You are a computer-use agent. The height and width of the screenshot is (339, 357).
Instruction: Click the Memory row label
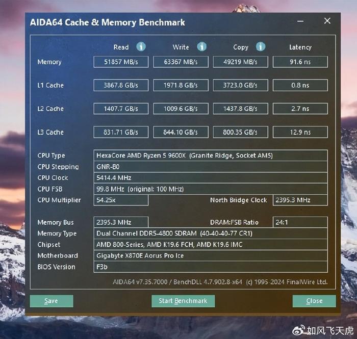click(x=49, y=62)
